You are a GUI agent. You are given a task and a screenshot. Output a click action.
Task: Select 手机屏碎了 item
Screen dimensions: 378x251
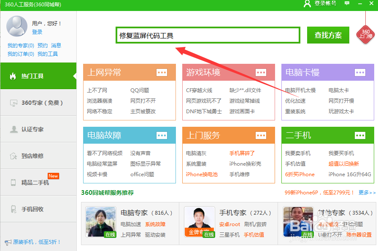click(242, 153)
